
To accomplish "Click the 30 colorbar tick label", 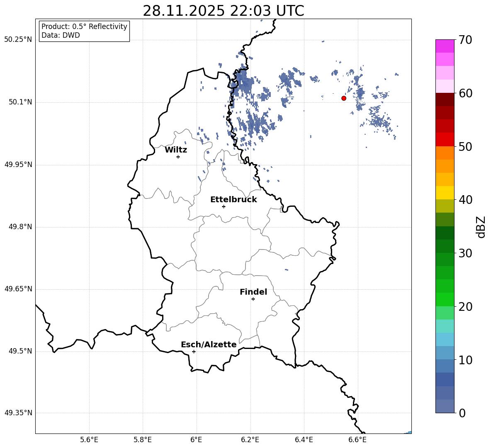I will (465, 253).
